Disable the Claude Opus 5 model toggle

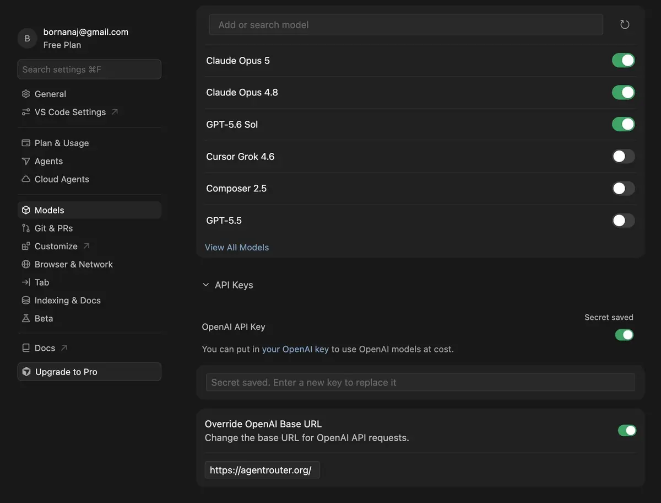coord(624,61)
